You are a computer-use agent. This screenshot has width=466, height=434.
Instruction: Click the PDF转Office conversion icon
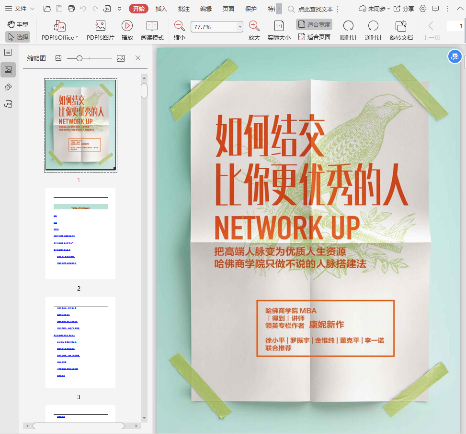tap(60, 26)
